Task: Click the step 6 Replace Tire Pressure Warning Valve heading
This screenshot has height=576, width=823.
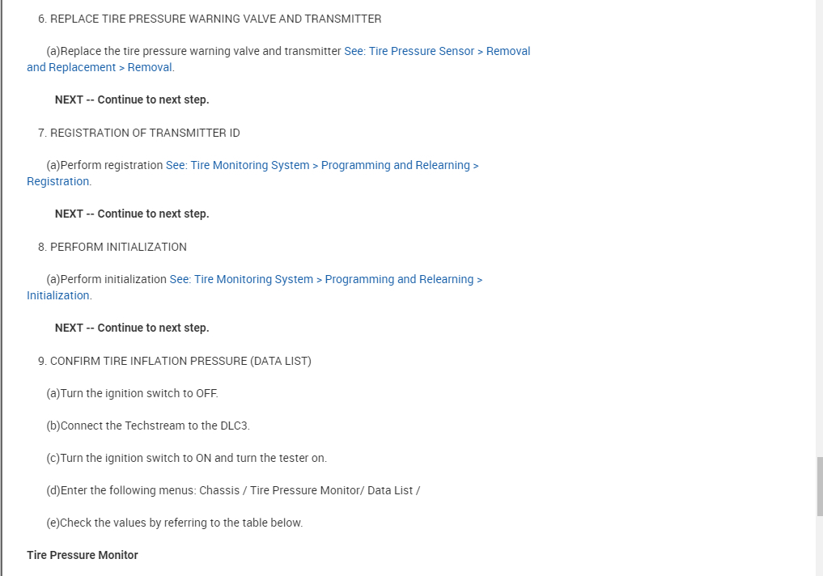Action: tap(215, 19)
